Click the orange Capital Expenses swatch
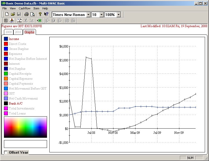The height and width of the screenshot is (161, 209). point(6,79)
